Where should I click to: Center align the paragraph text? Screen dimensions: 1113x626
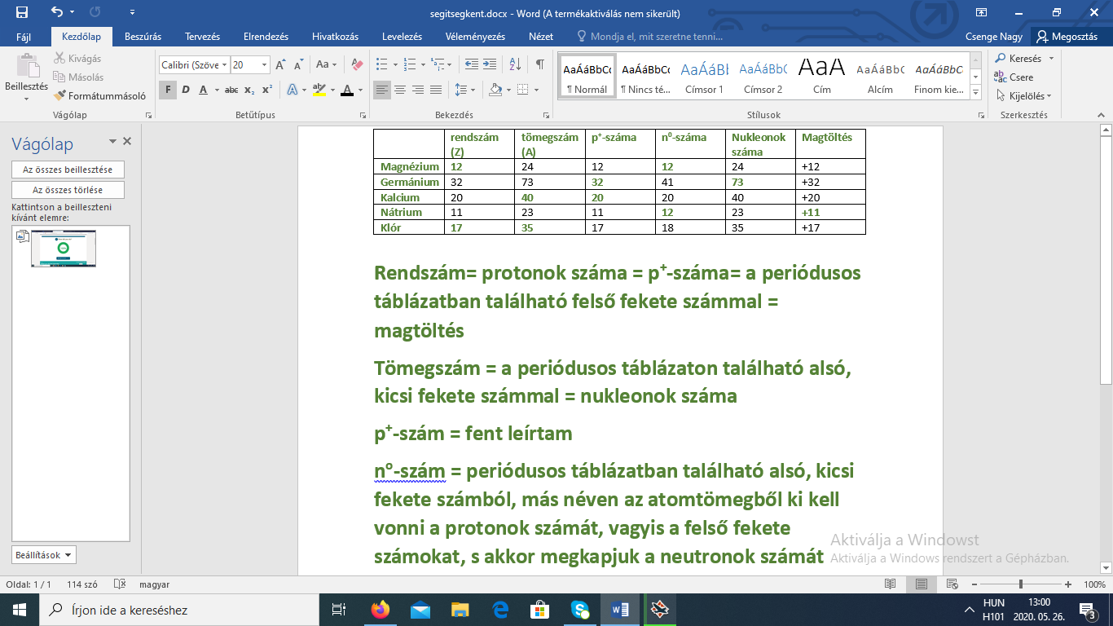point(400,90)
